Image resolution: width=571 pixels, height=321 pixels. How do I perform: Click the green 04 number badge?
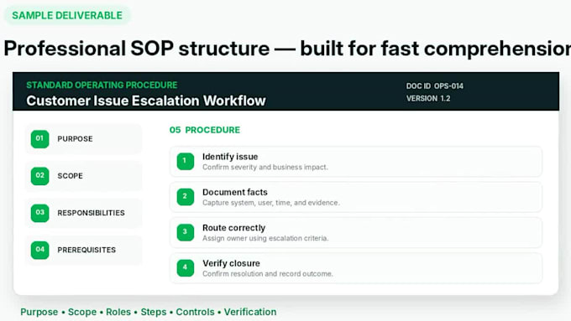[x=39, y=250]
